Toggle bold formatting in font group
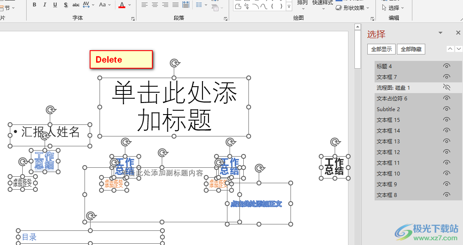Screen dimensions: 463x245 (34, 5)
